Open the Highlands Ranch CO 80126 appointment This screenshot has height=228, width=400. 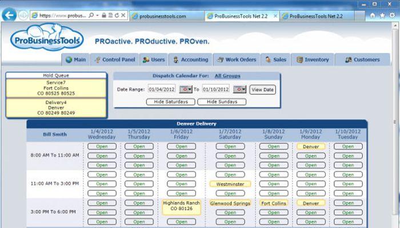[x=181, y=207]
